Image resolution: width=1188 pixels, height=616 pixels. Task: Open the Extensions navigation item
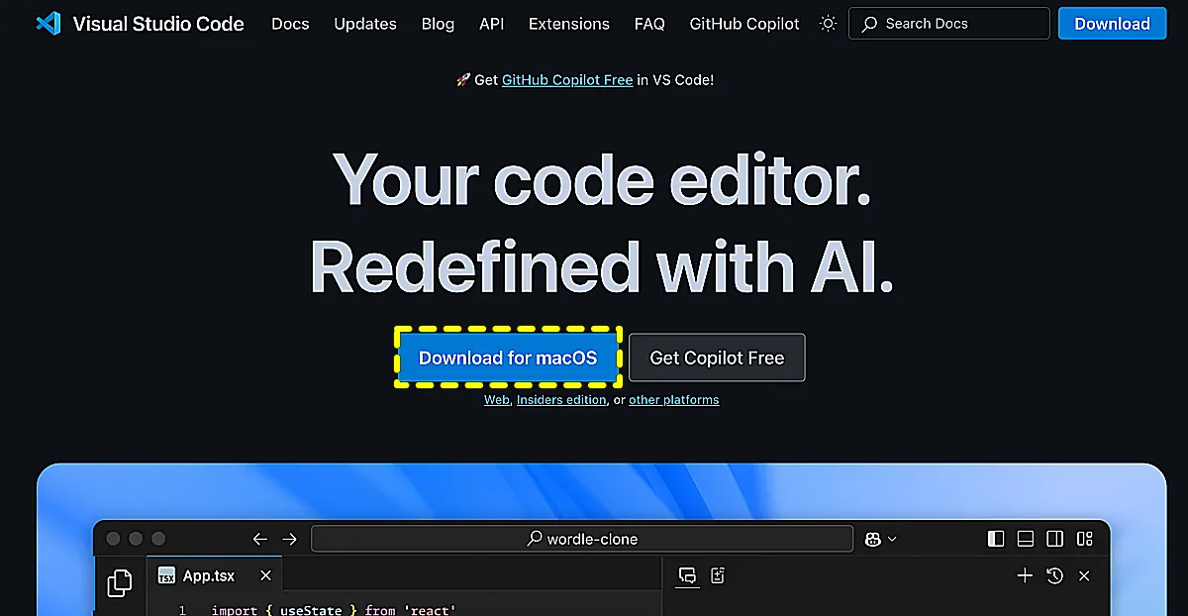click(x=569, y=24)
